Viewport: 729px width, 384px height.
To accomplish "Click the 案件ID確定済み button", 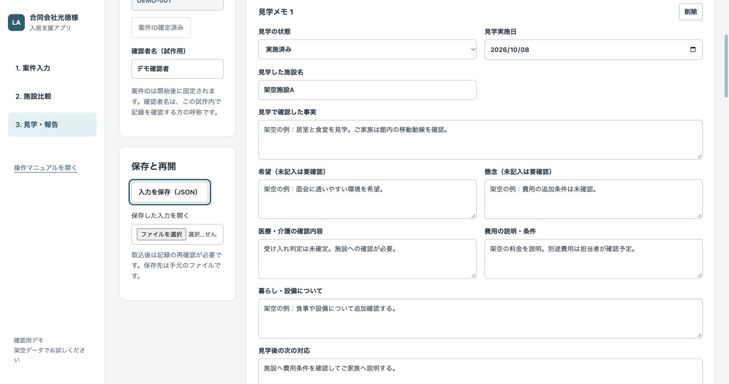I will 161,28.
